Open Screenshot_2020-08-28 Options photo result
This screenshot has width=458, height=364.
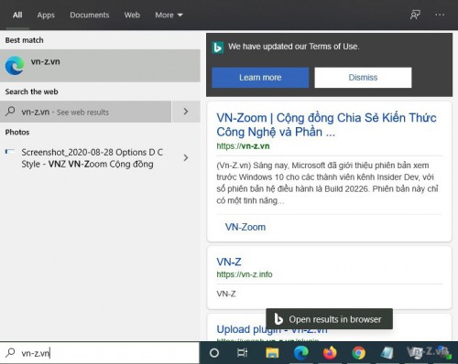(x=92, y=157)
